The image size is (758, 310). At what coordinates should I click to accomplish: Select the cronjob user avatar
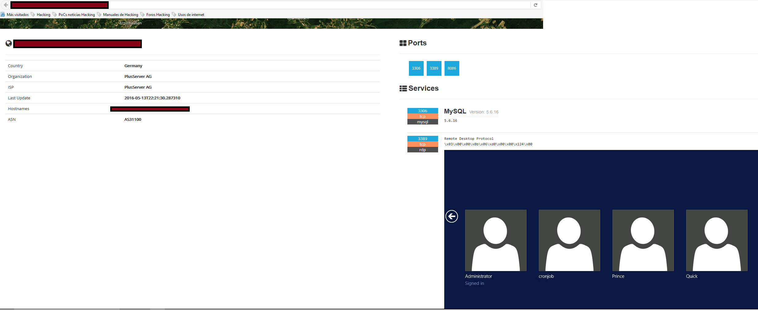coord(569,240)
